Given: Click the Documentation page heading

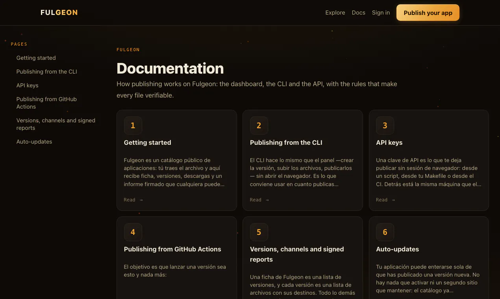Looking at the screenshot, I should (x=170, y=68).
